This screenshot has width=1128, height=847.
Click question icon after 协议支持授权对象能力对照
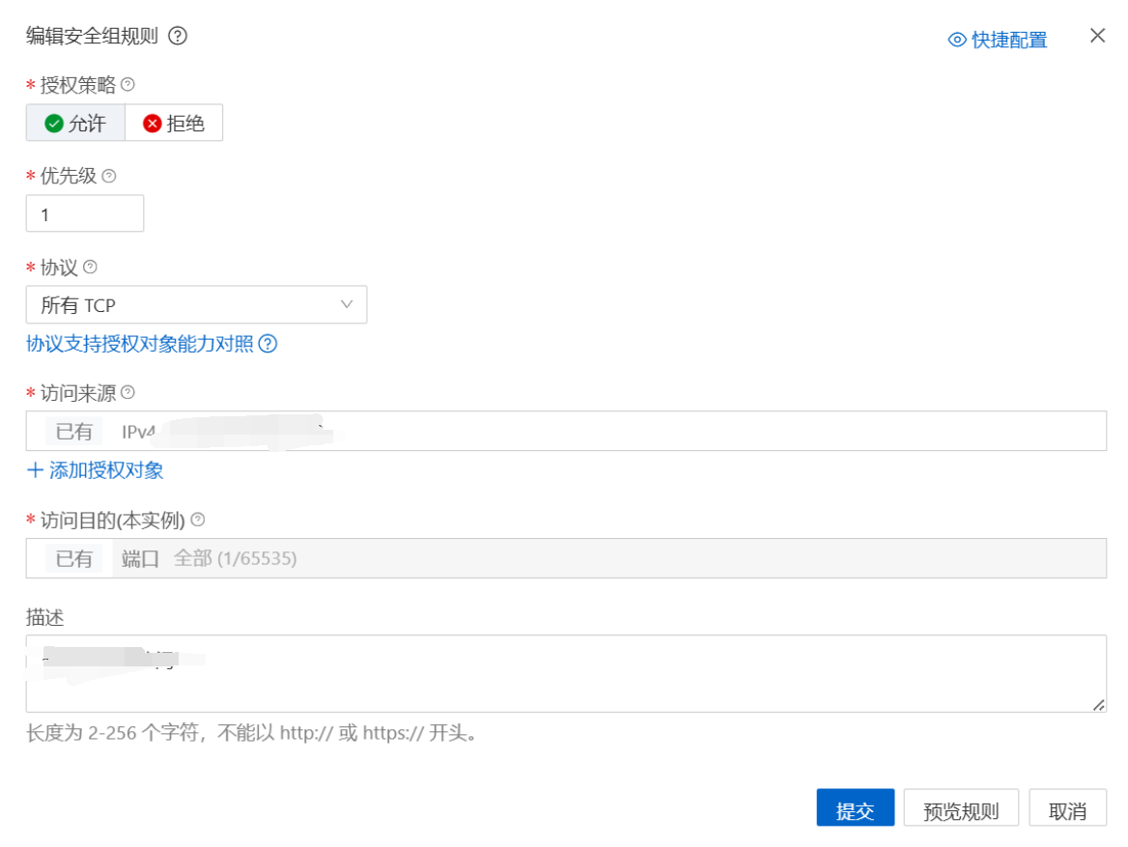[268, 344]
